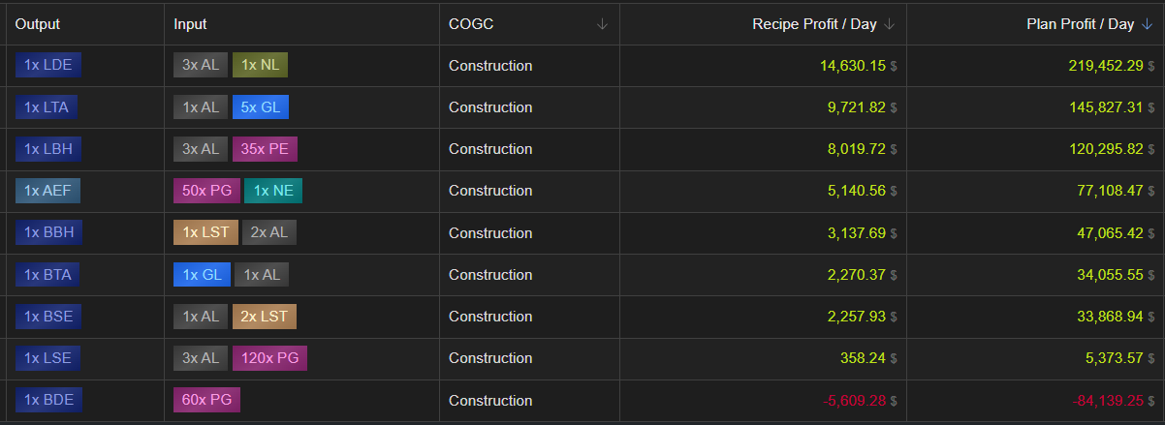Select the 120x PG input tile

tap(269, 358)
